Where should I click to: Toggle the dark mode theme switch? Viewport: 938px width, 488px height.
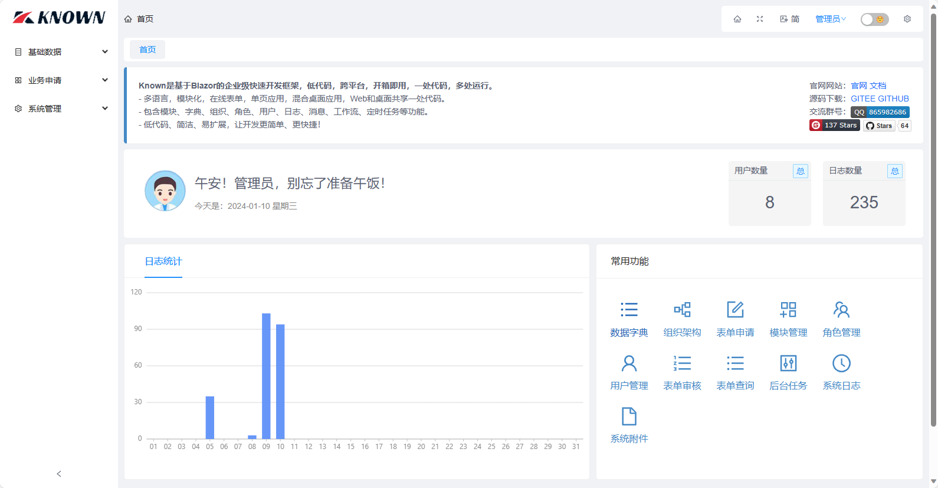point(874,19)
